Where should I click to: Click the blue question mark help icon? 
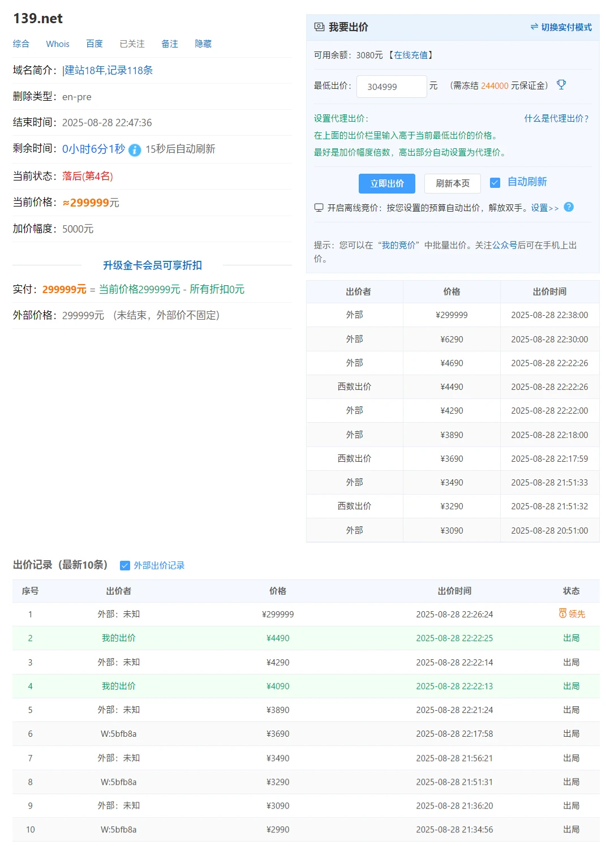coord(569,207)
